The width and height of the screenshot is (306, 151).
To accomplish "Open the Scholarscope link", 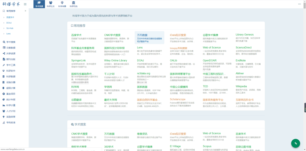I will (178, 99).
